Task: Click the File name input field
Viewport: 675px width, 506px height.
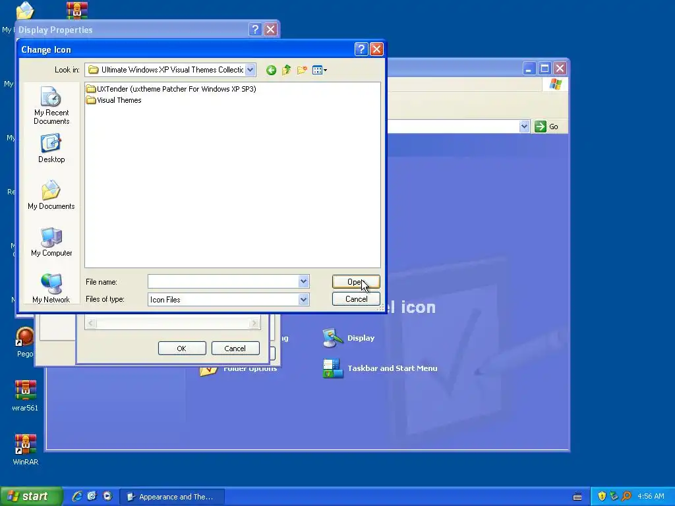Action: pos(223,281)
